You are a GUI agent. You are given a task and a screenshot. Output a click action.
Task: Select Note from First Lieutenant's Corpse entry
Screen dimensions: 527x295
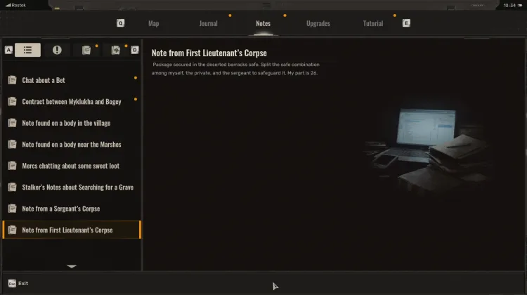pos(72,230)
